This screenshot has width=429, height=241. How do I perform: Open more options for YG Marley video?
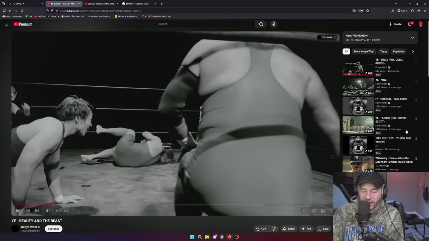(416, 159)
